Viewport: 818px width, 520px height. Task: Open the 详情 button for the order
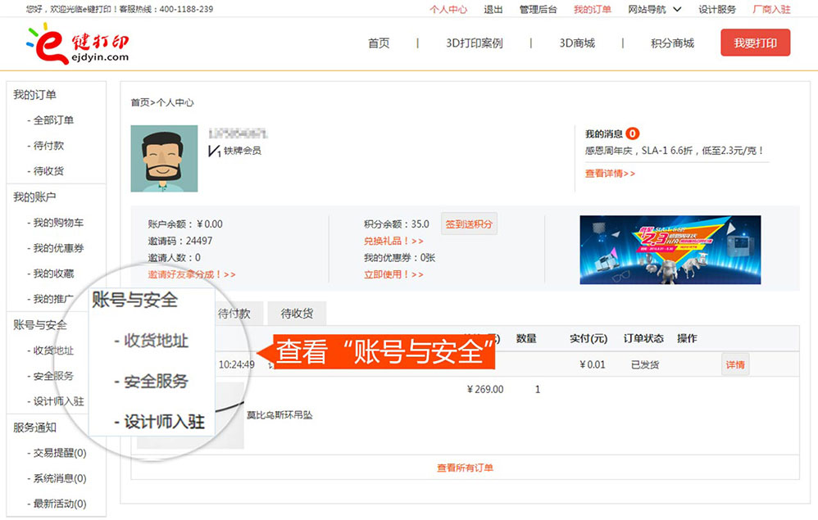(735, 364)
